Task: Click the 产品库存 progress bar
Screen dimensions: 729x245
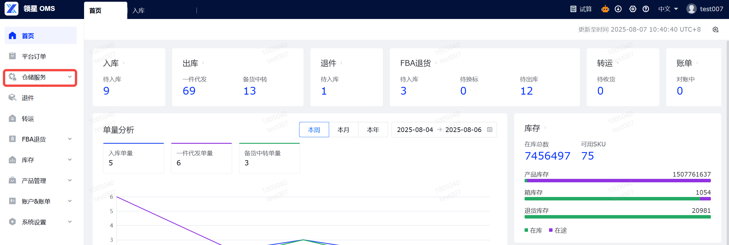Action: pyautogui.click(x=618, y=181)
